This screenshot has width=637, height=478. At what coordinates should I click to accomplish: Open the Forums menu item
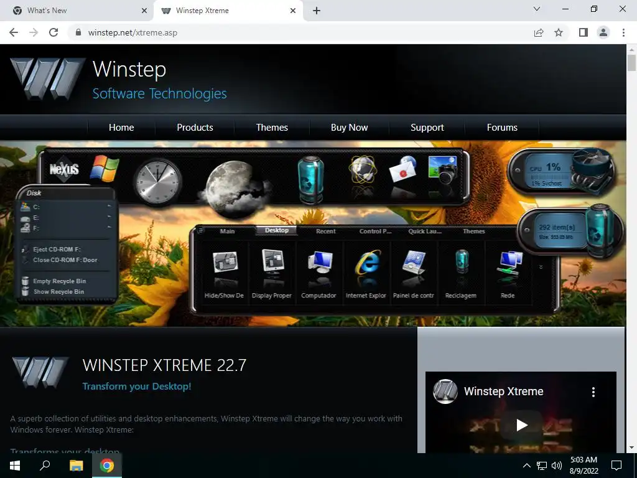(502, 127)
